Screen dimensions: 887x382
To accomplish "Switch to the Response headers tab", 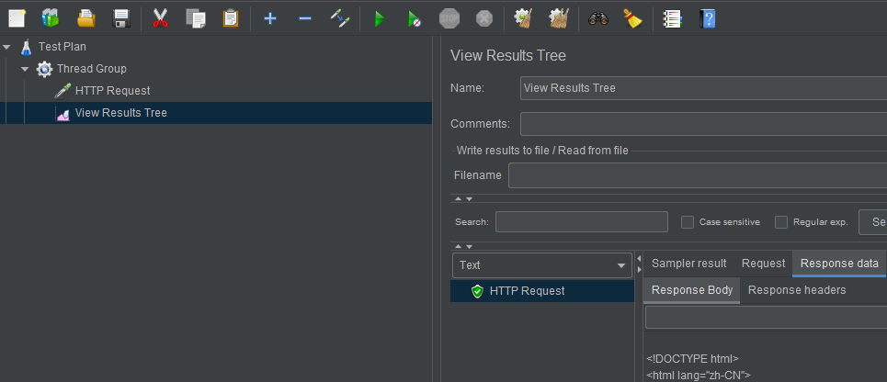I will 797,290.
